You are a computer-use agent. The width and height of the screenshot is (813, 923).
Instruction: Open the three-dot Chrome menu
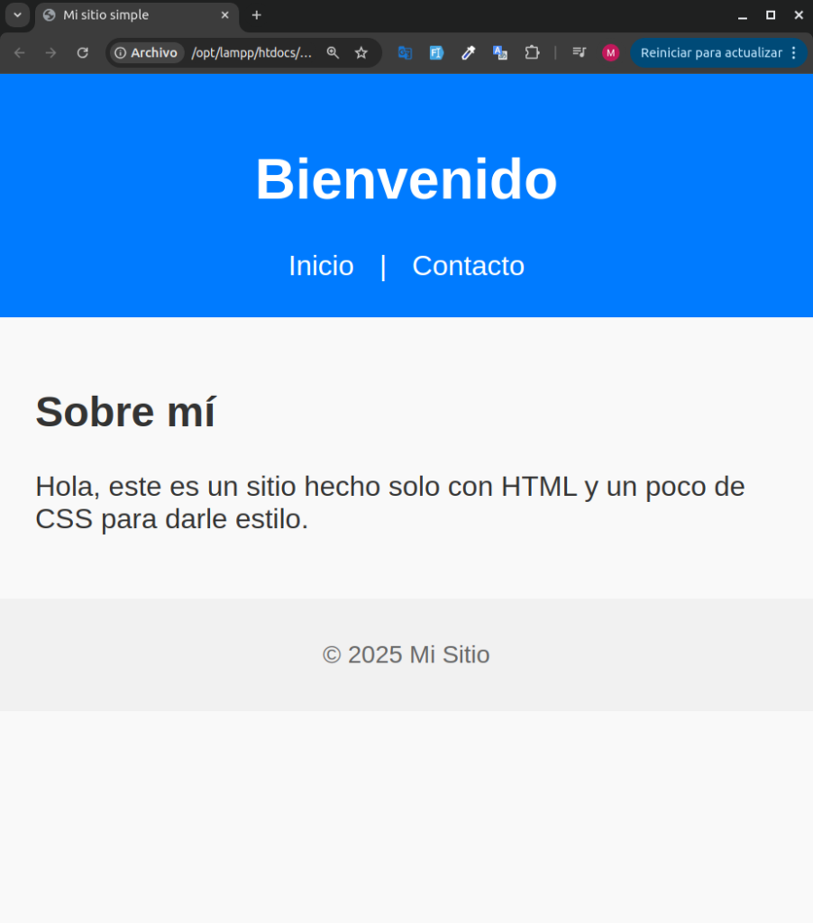pos(793,53)
